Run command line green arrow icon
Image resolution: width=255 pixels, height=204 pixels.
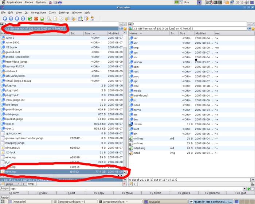coord(248,189)
